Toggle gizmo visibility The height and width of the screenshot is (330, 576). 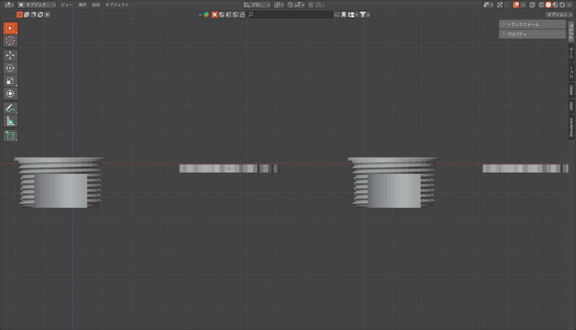point(499,5)
